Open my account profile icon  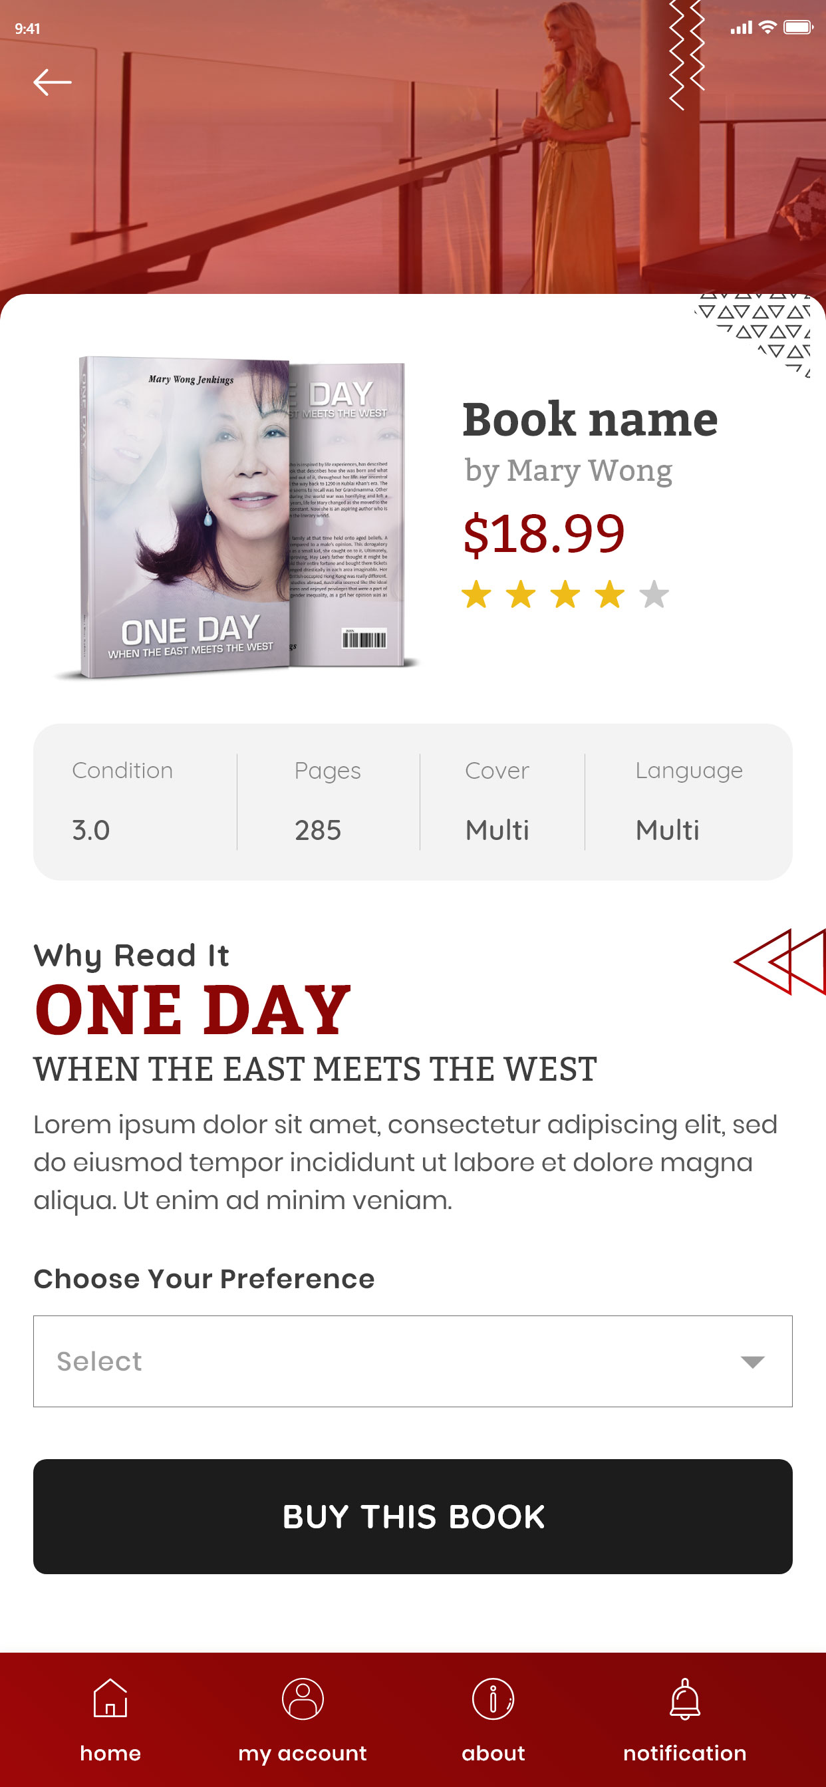pos(303,1698)
